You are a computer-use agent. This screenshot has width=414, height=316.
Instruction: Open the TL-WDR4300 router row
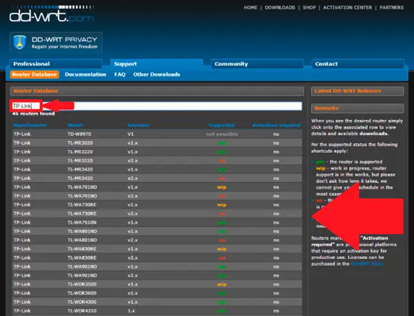click(x=157, y=302)
